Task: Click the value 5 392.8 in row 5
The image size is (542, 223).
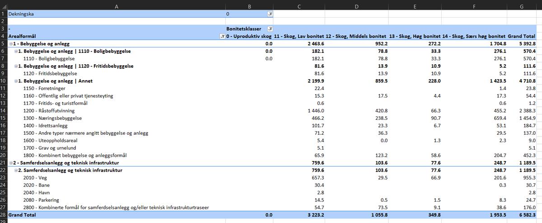Action: click(x=527, y=44)
